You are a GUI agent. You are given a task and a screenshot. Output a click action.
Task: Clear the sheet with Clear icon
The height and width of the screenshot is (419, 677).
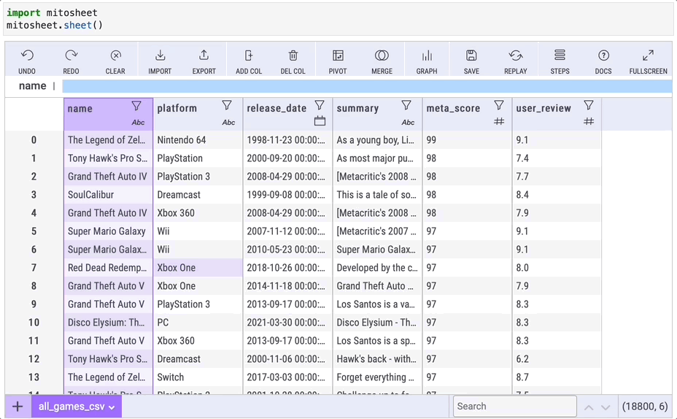pos(115,56)
